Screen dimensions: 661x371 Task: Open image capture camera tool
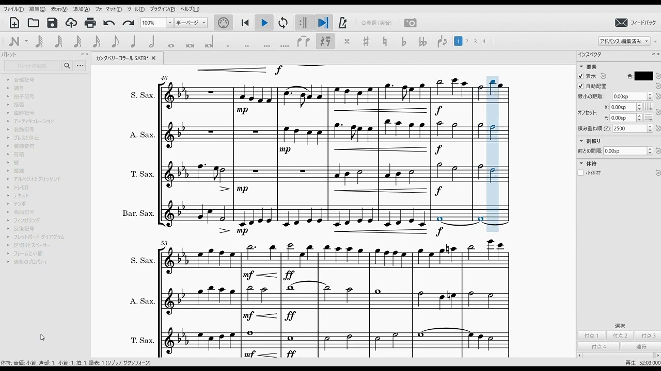coord(410,23)
